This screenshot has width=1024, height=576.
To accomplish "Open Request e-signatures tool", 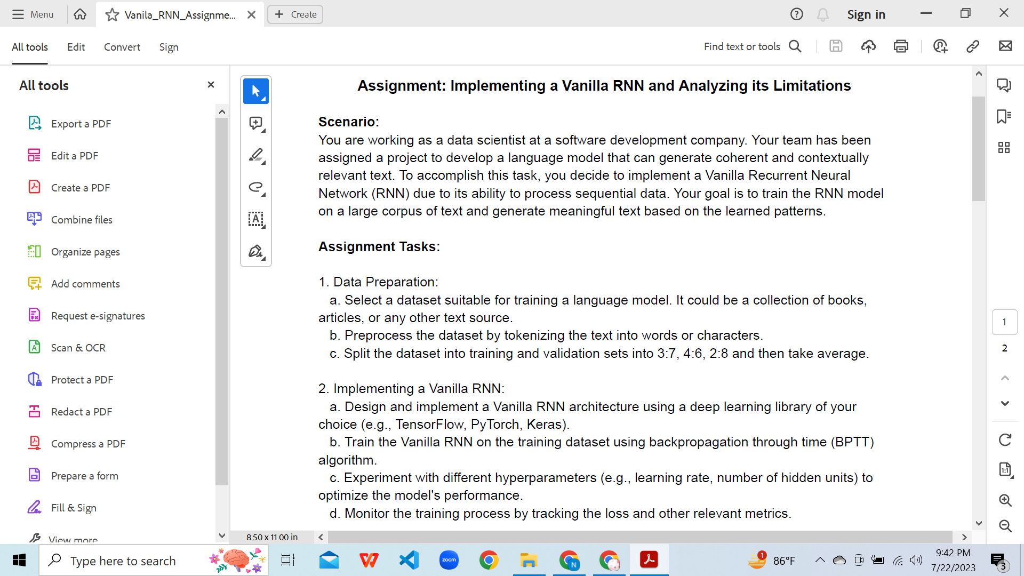I will (86, 316).
